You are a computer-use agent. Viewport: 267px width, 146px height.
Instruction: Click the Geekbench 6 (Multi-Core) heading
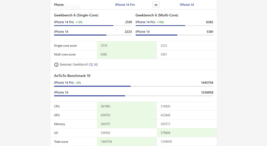(157, 15)
